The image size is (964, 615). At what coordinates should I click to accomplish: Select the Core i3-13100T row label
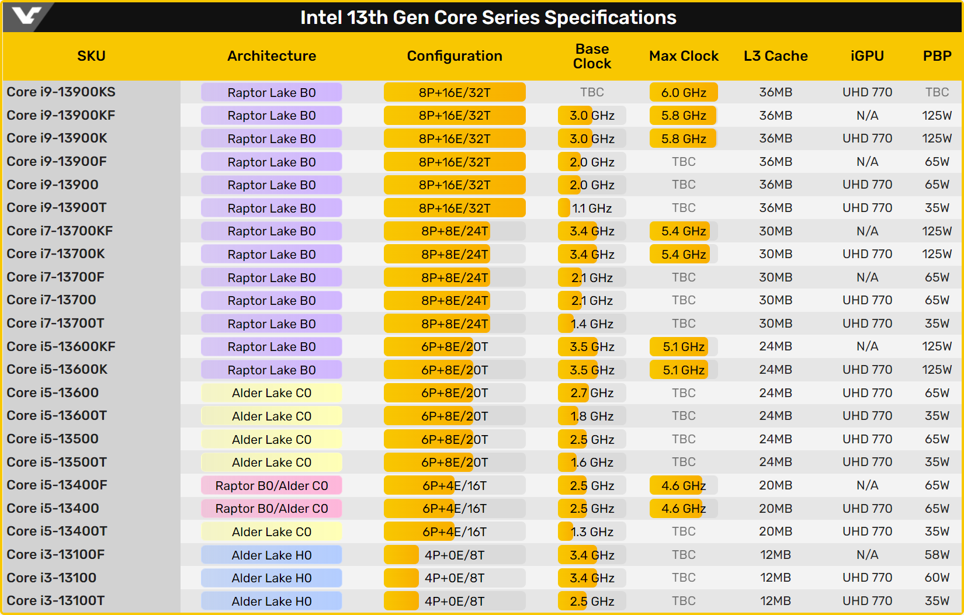[56, 601]
